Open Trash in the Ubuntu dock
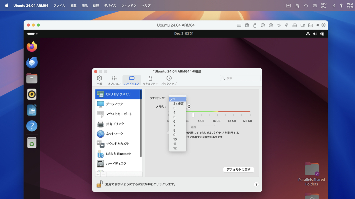Viewport: 355px width, 199px height. click(x=32, y=143)
